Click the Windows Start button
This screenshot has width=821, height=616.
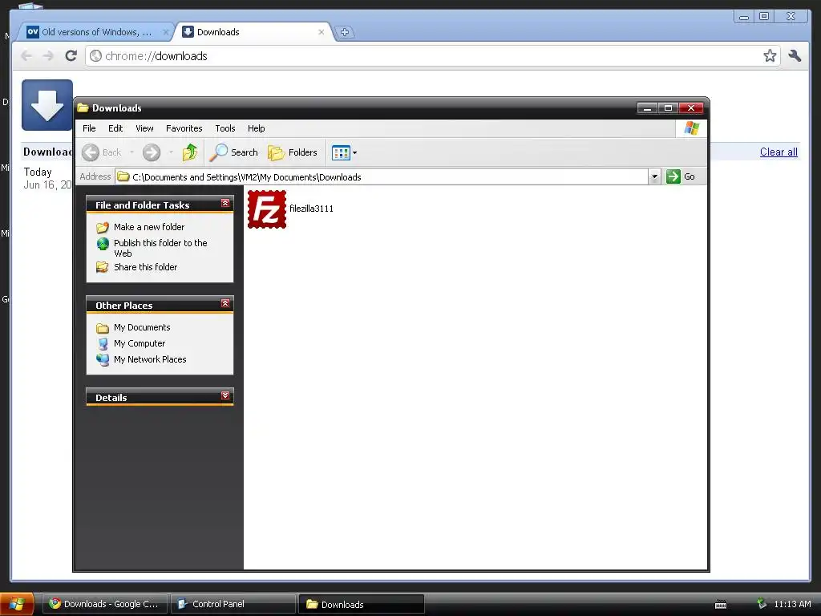click(x=17, y=604)
